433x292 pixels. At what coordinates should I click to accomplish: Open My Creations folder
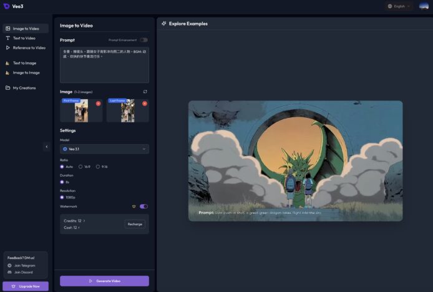coord(24,88)
